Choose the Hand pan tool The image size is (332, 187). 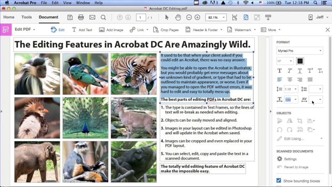(x=178, y=17)
